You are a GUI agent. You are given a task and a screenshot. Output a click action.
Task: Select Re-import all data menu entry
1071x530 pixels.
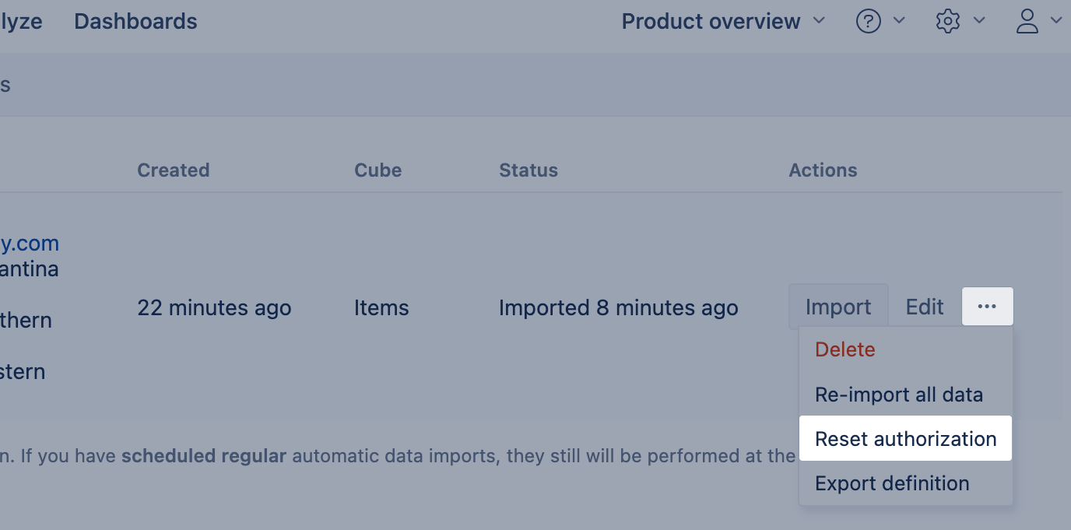pyautogui.click(x=898, y=395)
